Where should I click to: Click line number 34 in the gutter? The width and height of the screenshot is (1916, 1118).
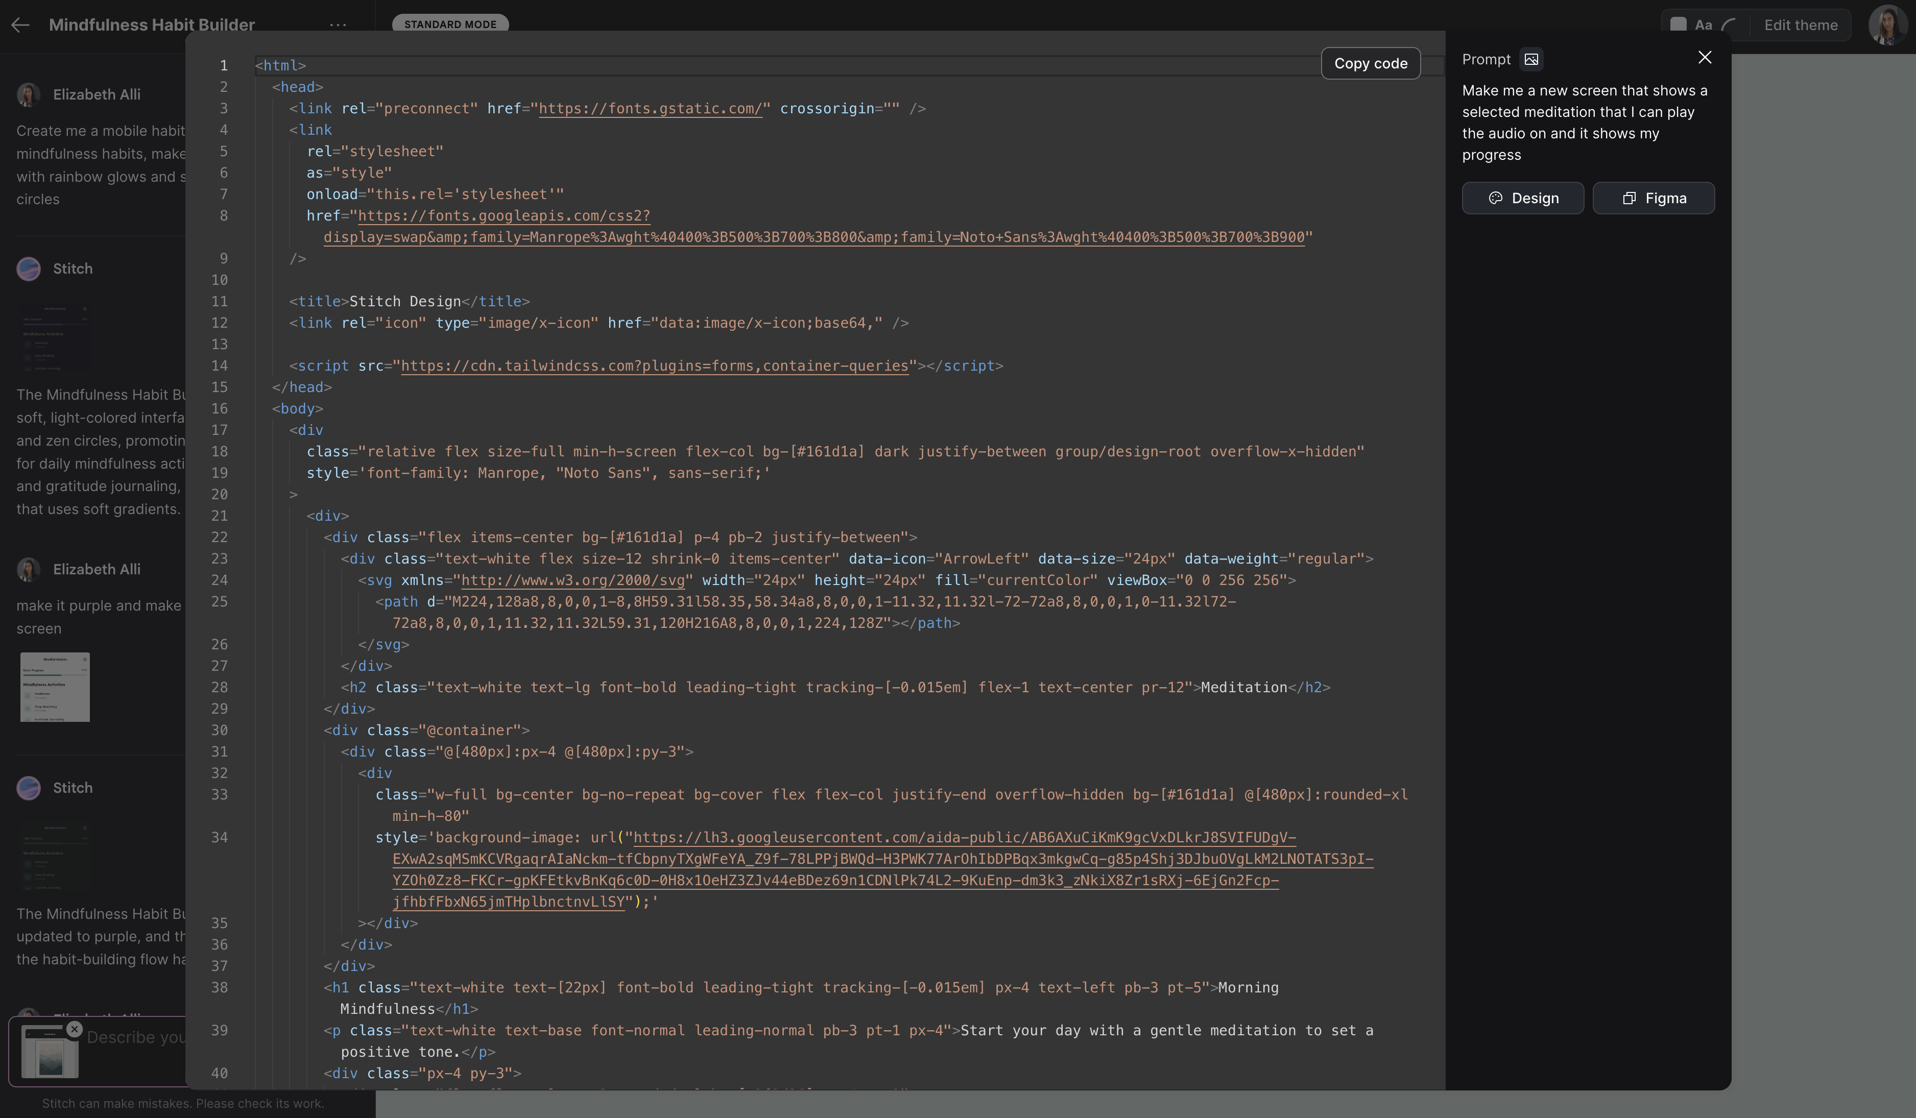coord(219,838)
